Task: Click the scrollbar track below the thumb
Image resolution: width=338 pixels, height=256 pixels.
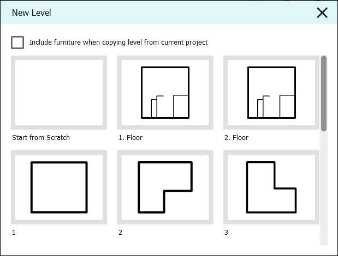Action: point(324,188)
